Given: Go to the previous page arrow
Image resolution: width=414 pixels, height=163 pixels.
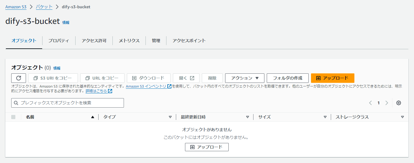Looking at the screenshot, I should click(371, 103).
